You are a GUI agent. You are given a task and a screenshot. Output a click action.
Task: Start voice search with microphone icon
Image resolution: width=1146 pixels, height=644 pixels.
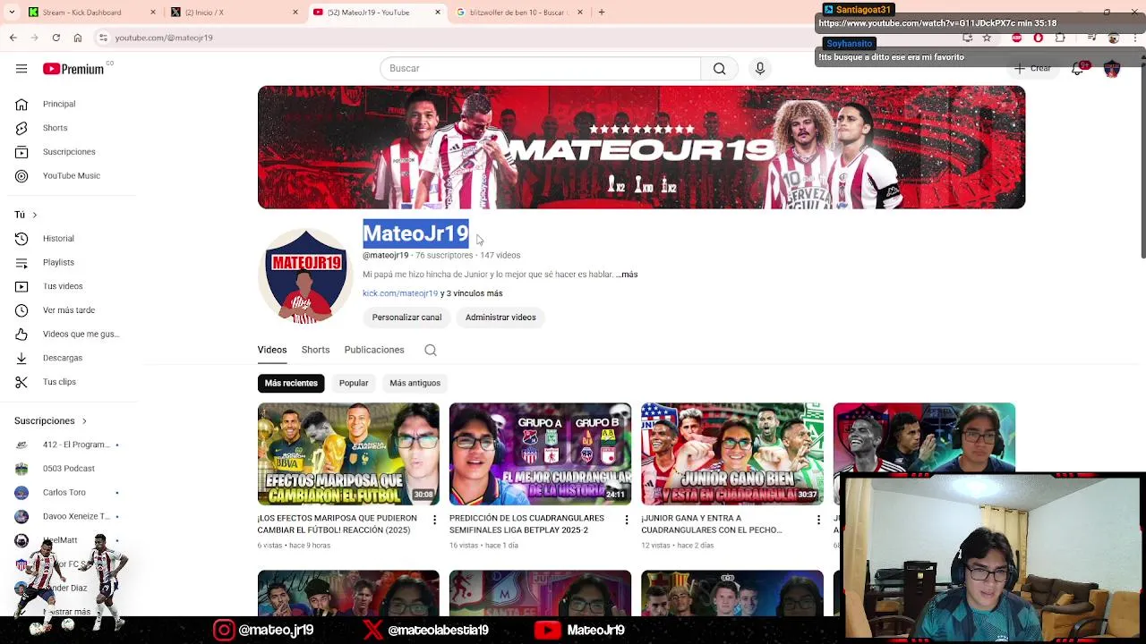pyautogui.click(x=760, y=69)
